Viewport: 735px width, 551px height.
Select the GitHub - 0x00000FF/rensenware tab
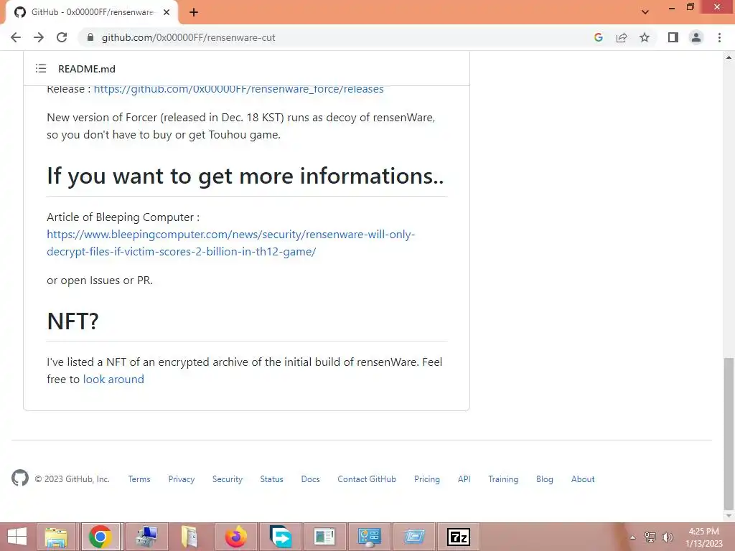91,12
